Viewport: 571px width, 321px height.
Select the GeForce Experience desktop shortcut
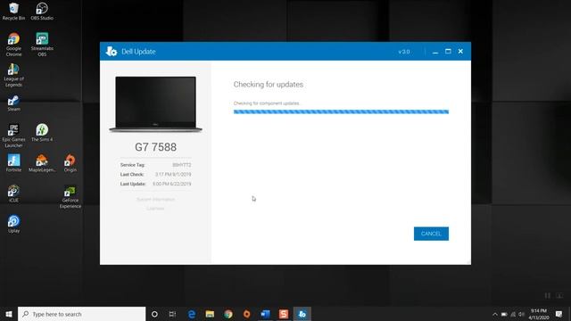pos(70,196)
